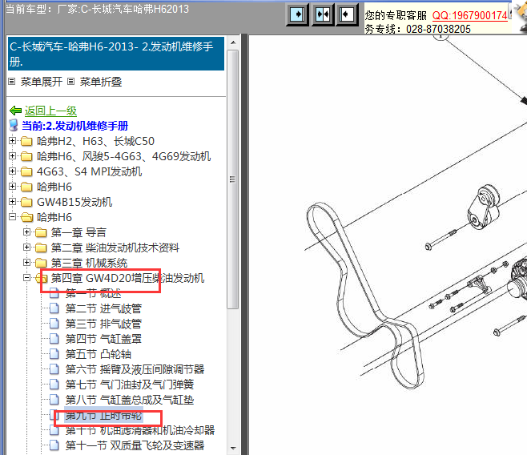Click the belt diagram in viewer

tap(364, 296)
